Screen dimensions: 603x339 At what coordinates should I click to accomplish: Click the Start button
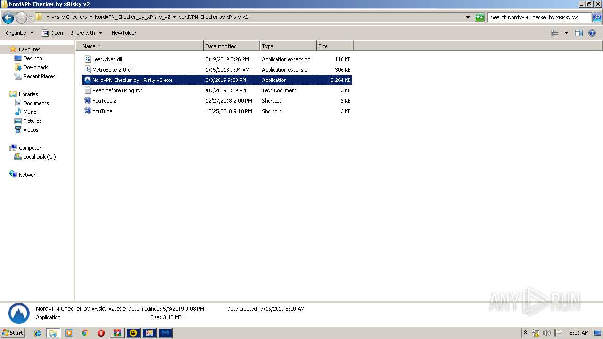(13, 333)
